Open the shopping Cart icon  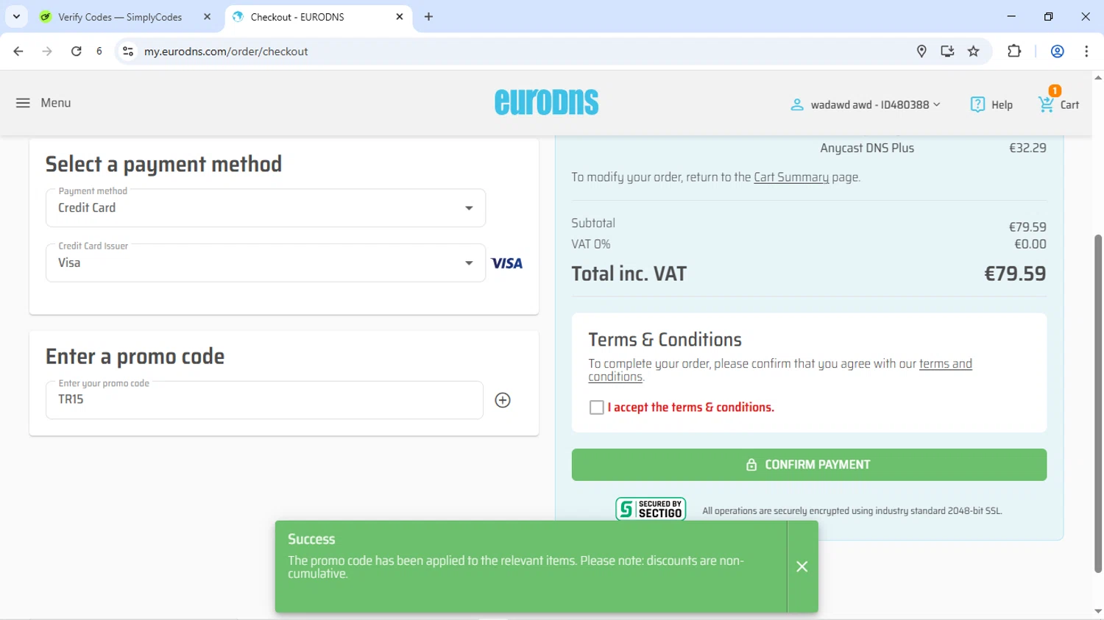1047,104
